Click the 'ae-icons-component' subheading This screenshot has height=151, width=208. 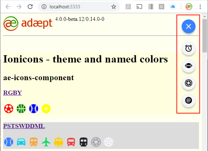coord(38,78)
